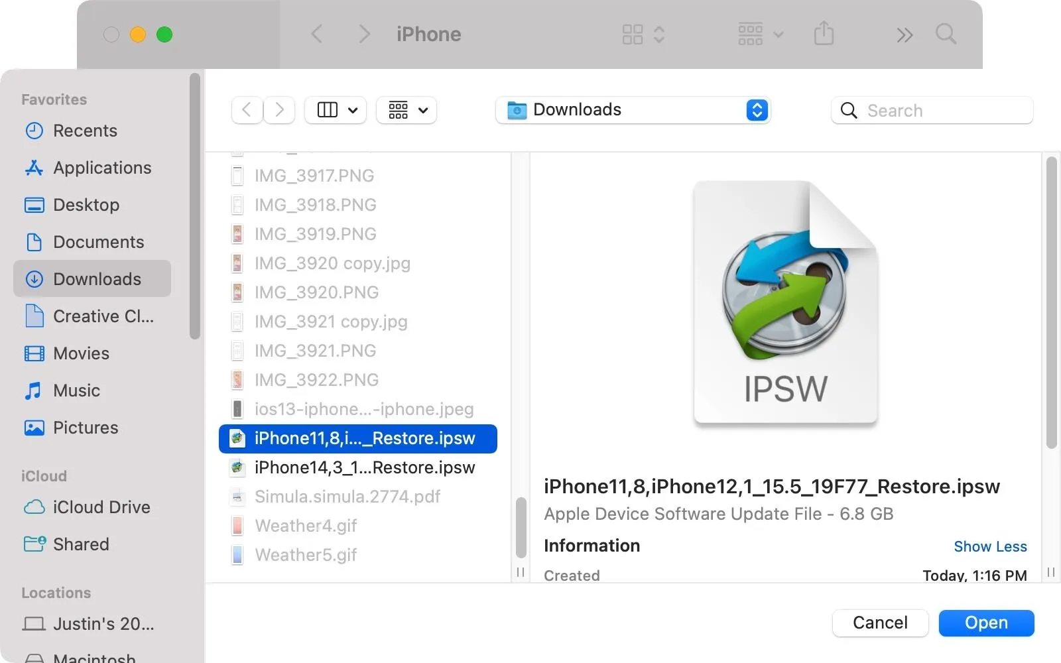Click the Finder window search magnifier icon
The width and height of the screenshot is (1061, 663).
click(946, 34)
